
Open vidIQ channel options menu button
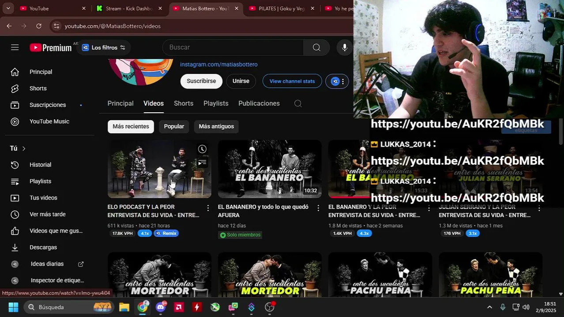point(337,81)
